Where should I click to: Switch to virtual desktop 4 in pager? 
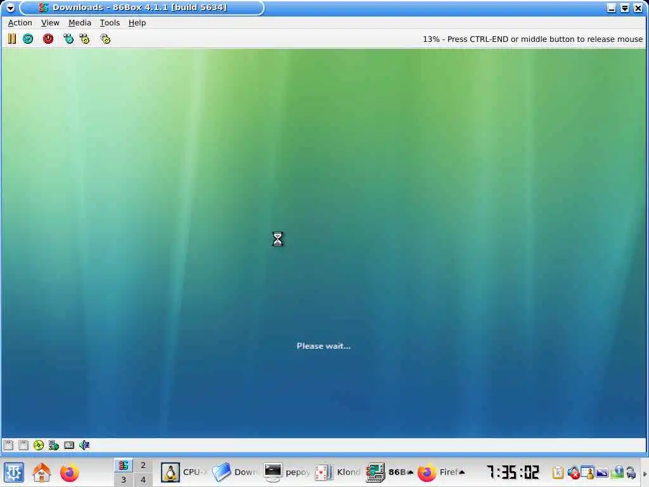point(143,480)
